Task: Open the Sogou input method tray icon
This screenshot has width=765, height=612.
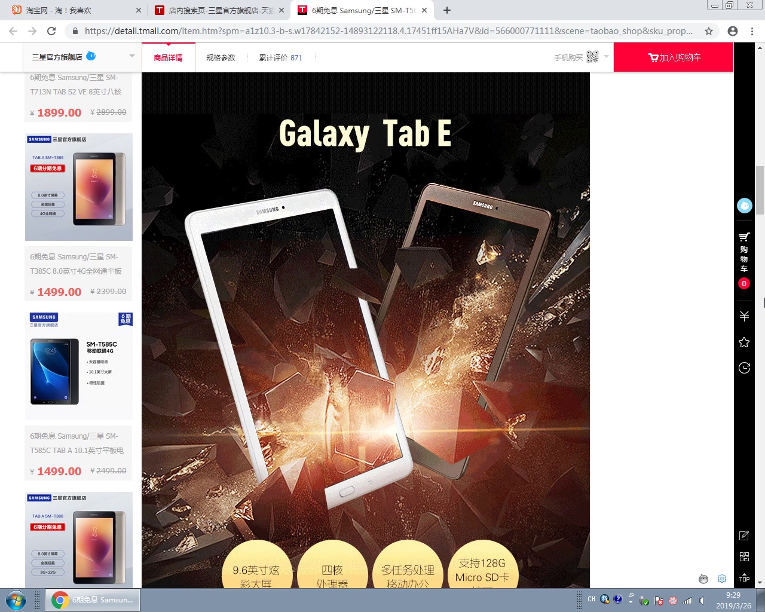Action: [x=605, y=599]
